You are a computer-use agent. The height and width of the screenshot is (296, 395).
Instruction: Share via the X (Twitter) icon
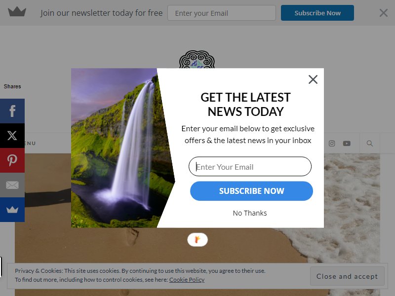point(12,136)
